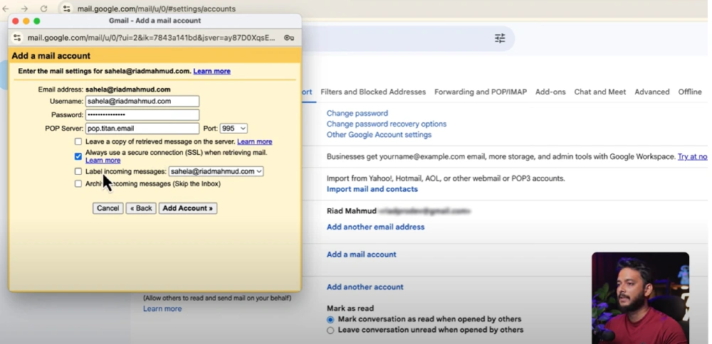Open Gmail search options sliders icon
This screenshot has width=712, height=344.
[x=500, y=38]
